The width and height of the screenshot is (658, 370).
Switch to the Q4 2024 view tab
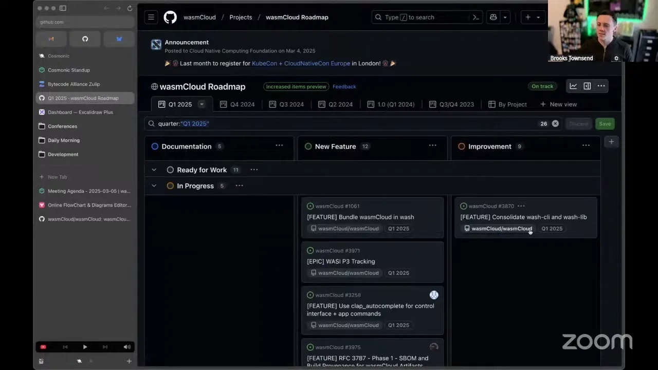pyautogui.click(x=237, y=104)
